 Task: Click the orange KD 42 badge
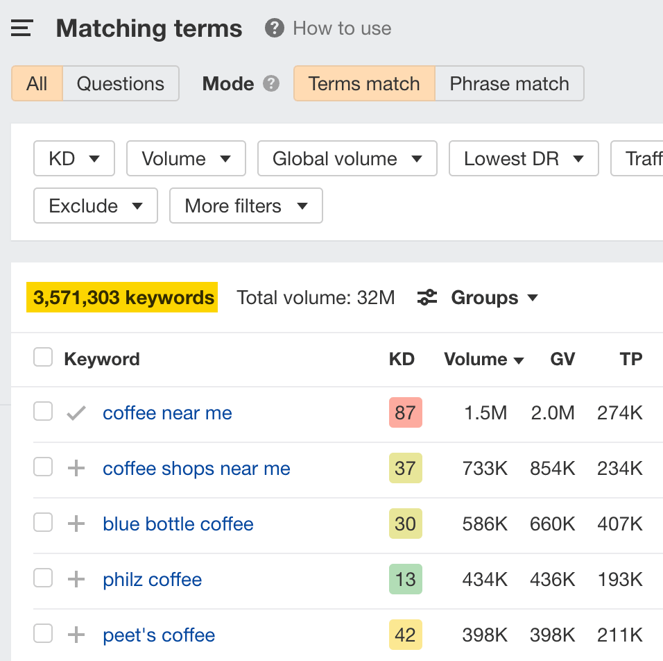click(406, 635)
